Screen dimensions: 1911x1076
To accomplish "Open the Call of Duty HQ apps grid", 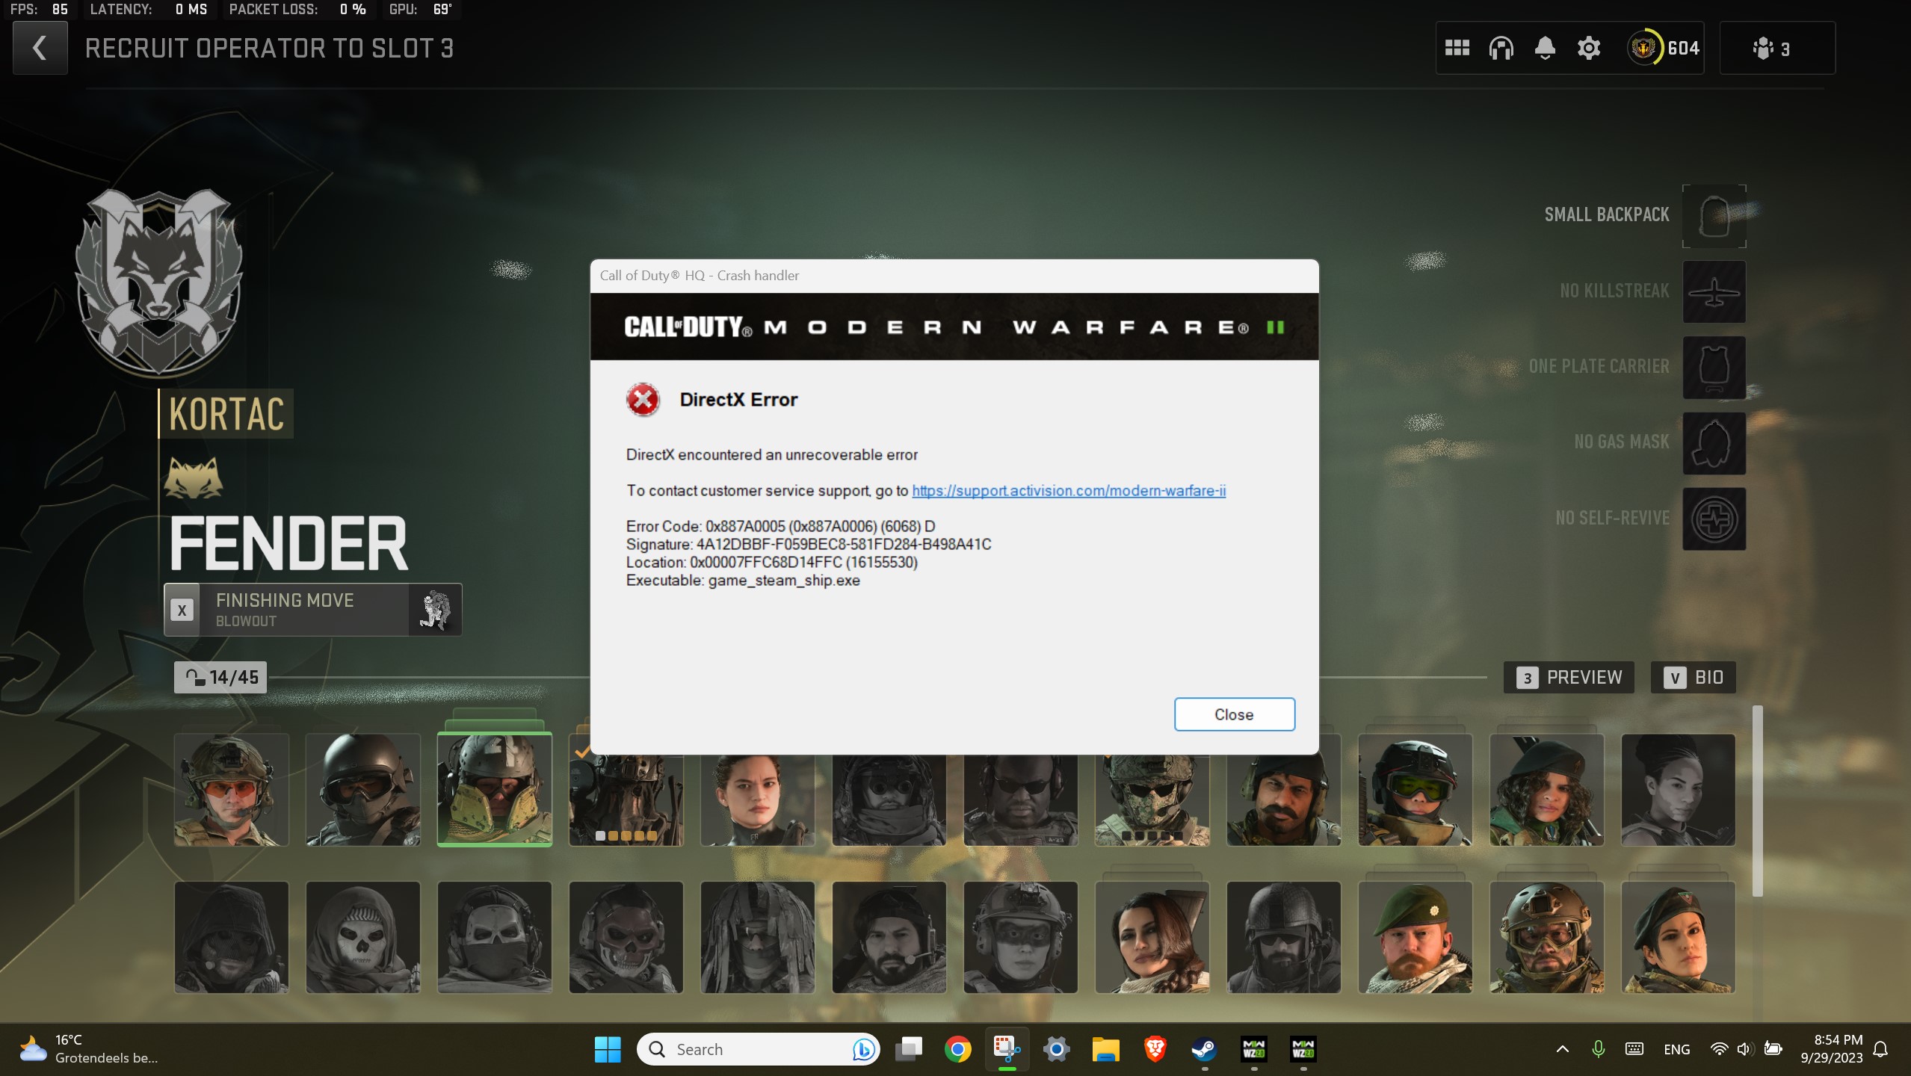I will point(1456,48).
